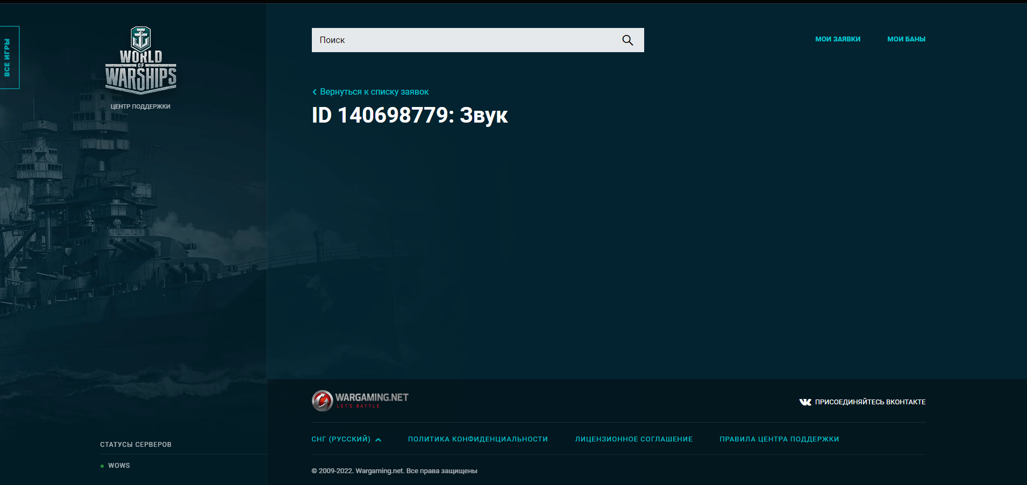Open МОИ БАНЫ menu item

(906, 39)
